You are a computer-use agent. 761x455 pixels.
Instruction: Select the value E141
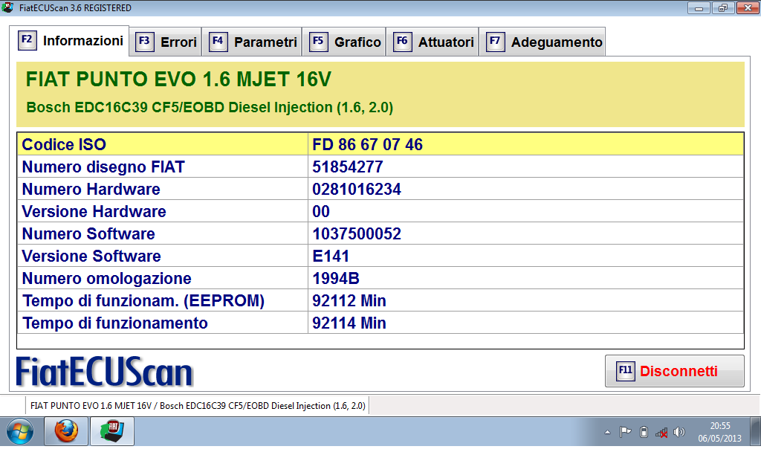coord(331,256)
